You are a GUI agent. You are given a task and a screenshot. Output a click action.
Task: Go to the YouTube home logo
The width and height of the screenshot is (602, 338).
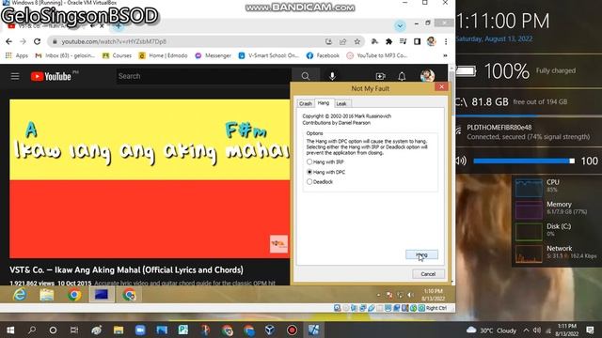click(x=52, y=76)
